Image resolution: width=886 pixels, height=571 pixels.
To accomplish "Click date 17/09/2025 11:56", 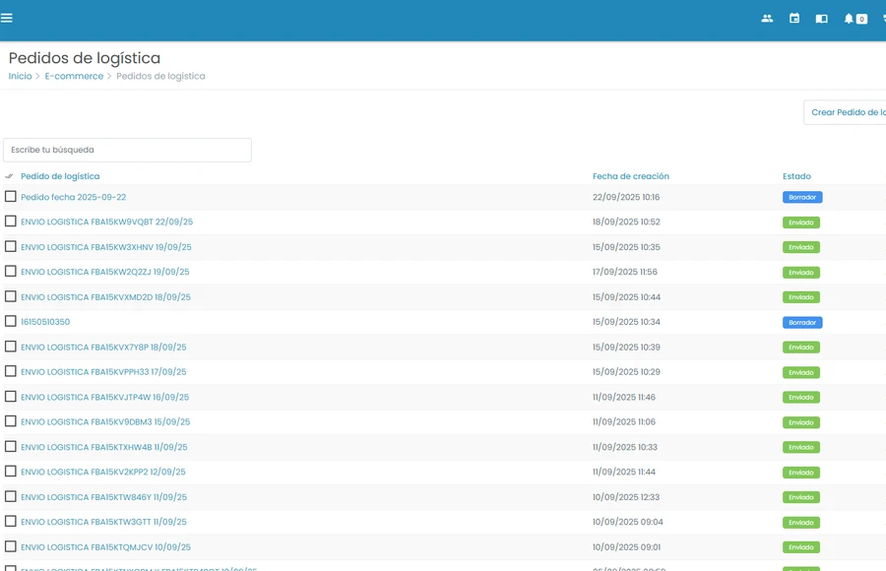I will tap(625, 272).
